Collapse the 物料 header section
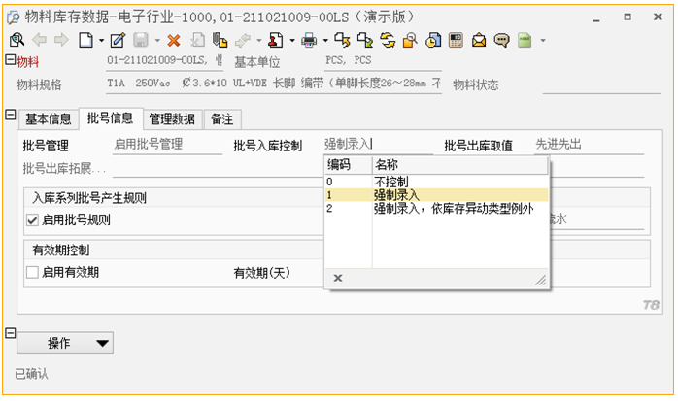Viewport: 678px width, 401px height. [x=10, y=60]
